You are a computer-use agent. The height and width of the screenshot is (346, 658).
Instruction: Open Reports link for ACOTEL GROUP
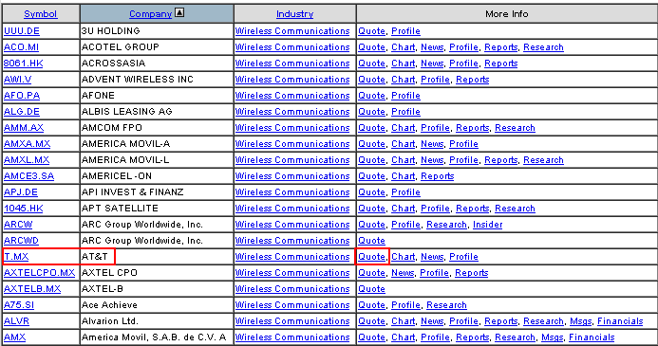(x=500, y=47)
